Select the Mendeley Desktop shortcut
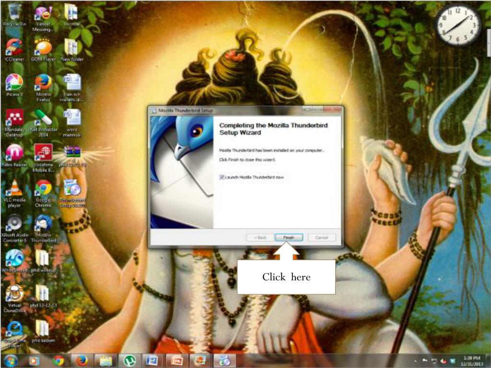The width and height of the screenshot is (491, 368). tap(14, 123)
